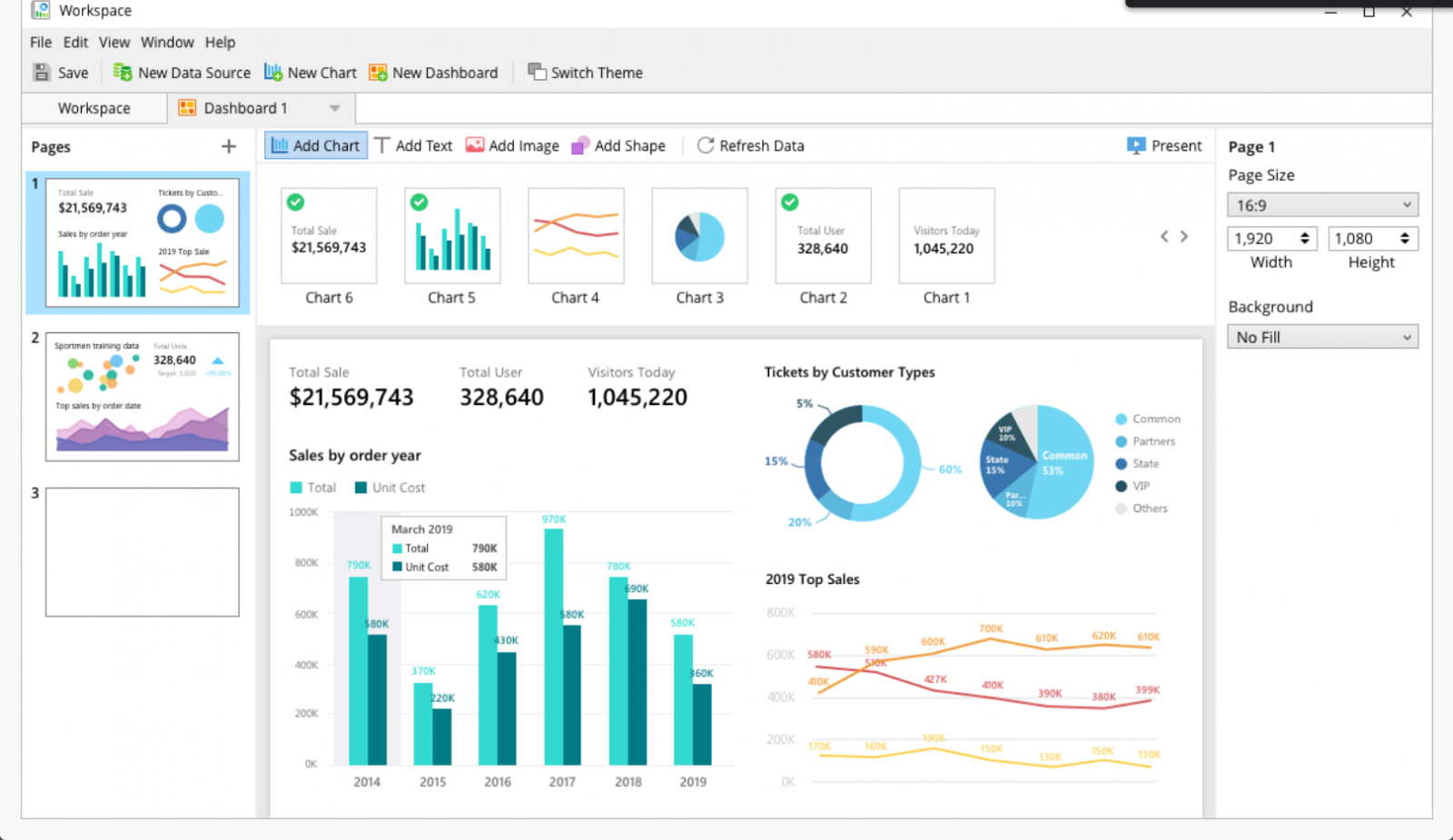Viewport: 1453px width, 840px height.
Task: Add a new page with plus icon
Action: click(229, 146)
